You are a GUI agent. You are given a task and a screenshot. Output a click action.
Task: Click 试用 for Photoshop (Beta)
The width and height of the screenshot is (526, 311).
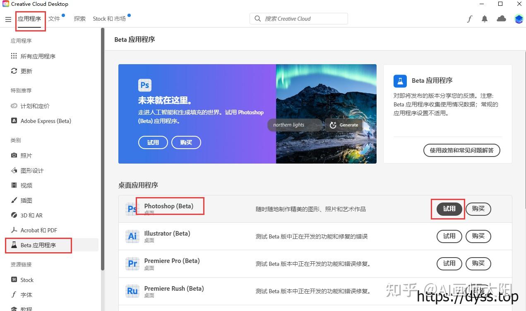448,209
